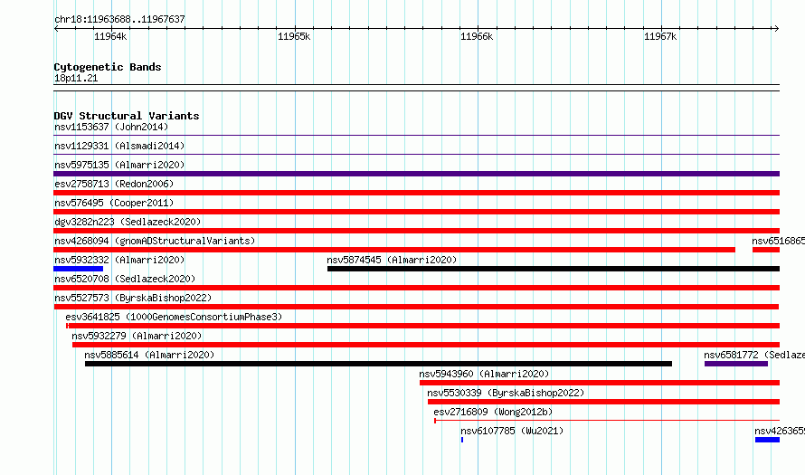Screen dimensions: 805x475
Task: Select the 18p11.21 band label
Action: [76, 78]
